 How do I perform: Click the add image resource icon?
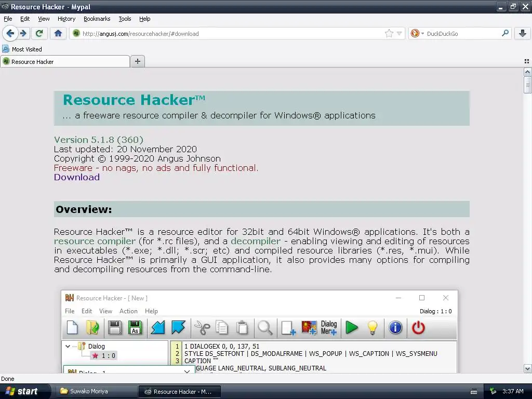pyautogui.click(x=309, y=328)
